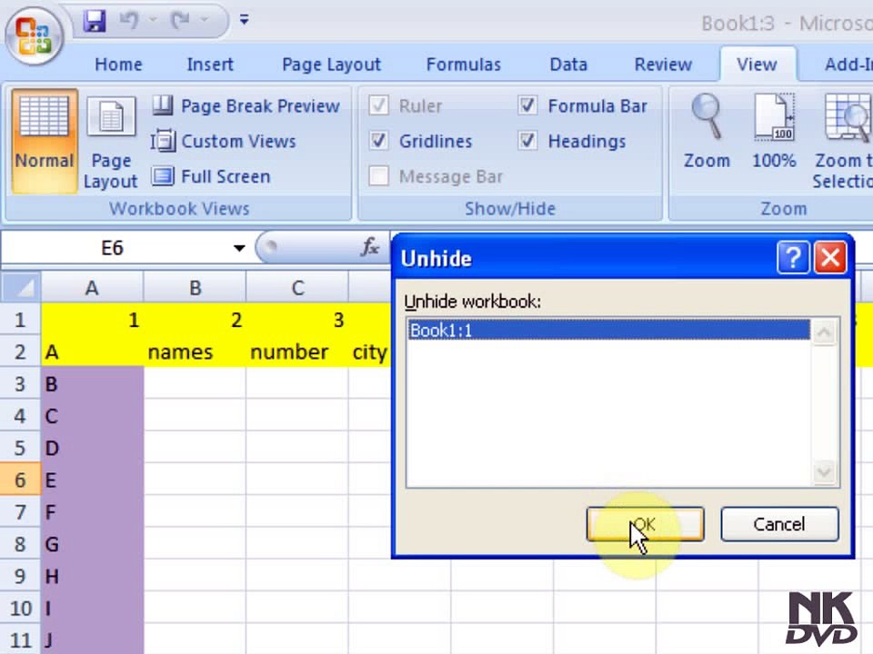Click the Select All corner triangle
This screenshot has height=654, width=873.
click(21, 287)
